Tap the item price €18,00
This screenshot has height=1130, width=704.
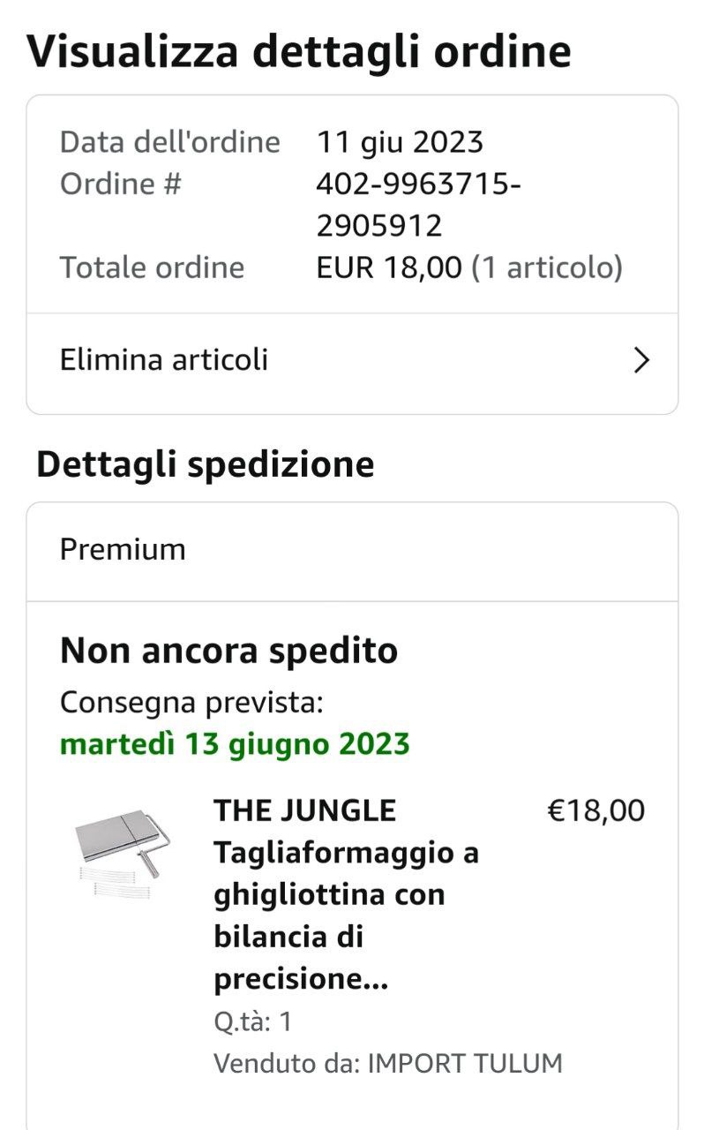coord(596,810)
